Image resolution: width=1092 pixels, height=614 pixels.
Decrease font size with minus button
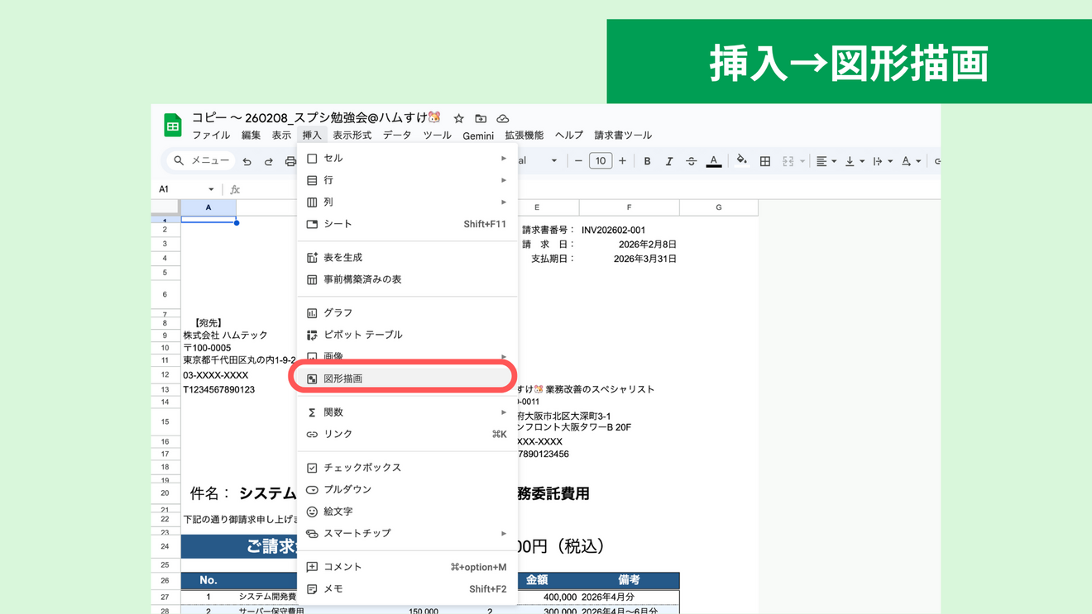point(578,161)
